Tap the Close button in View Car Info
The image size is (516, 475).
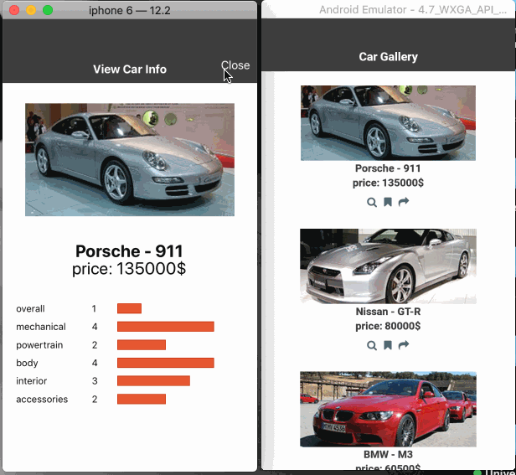[x=235, y=65]
